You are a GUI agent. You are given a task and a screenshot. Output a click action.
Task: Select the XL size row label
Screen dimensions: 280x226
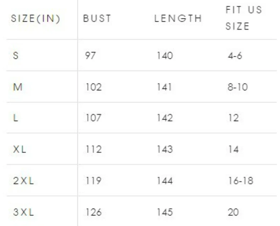coord(19,149)
